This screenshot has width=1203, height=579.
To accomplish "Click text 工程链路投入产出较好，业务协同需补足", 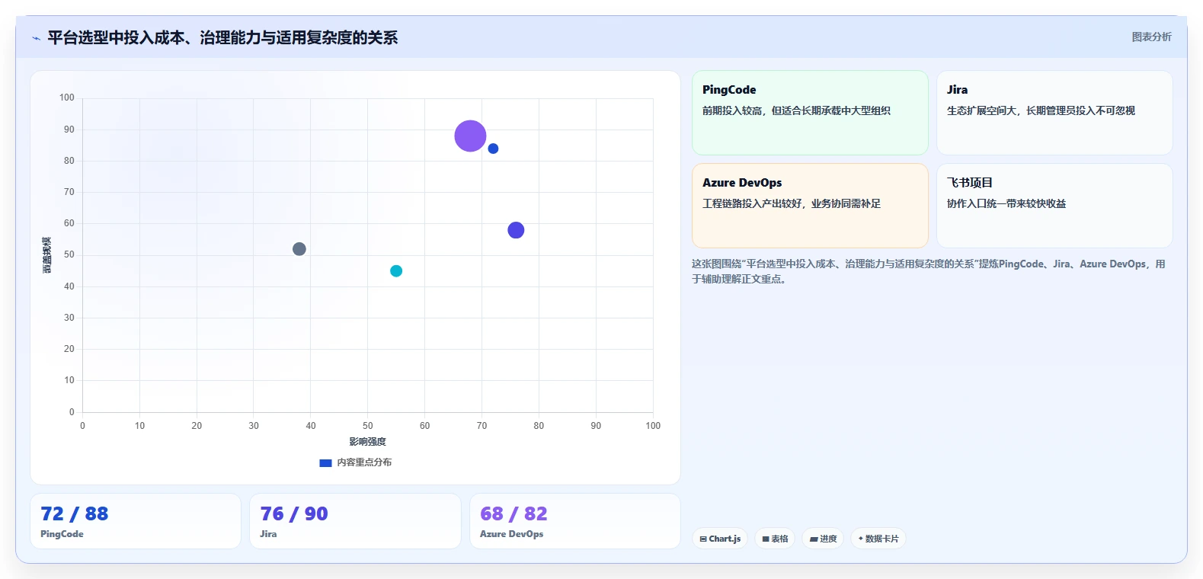I will click(792, 203).
